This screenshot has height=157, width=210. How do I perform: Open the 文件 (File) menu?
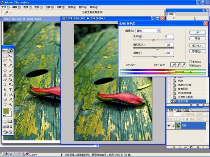point(5,7)
